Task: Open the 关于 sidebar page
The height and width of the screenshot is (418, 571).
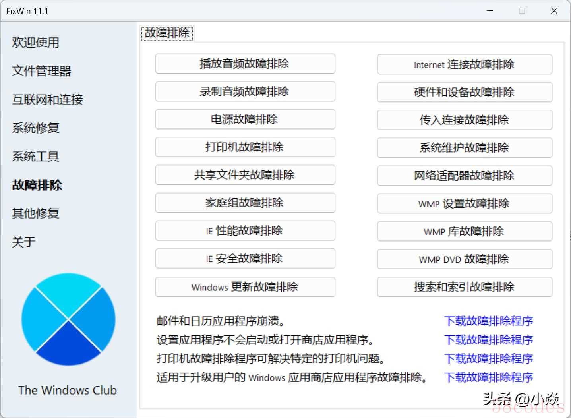Action: 24,242
